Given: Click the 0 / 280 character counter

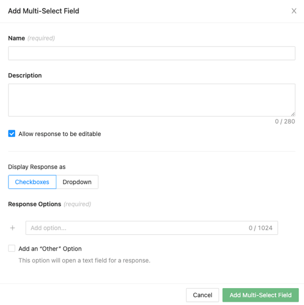Looking at the screenshot, I should (285, 121).
